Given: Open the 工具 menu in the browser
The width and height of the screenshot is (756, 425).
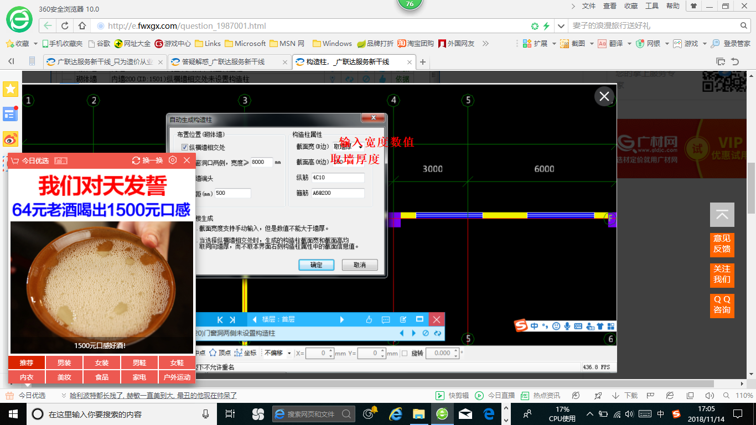Looking at the screenshot, I should tap(652, 6).
